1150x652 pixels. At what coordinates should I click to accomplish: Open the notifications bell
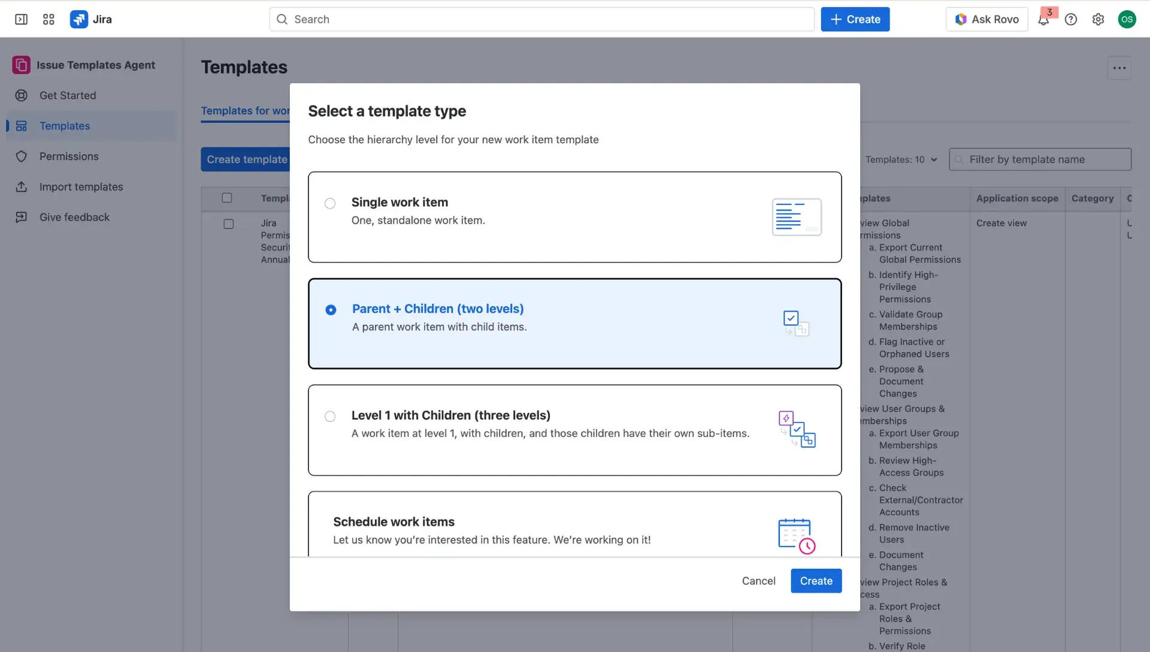tap(1043, 19)
